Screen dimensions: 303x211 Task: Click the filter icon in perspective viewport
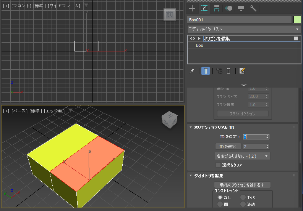[71, 110]
